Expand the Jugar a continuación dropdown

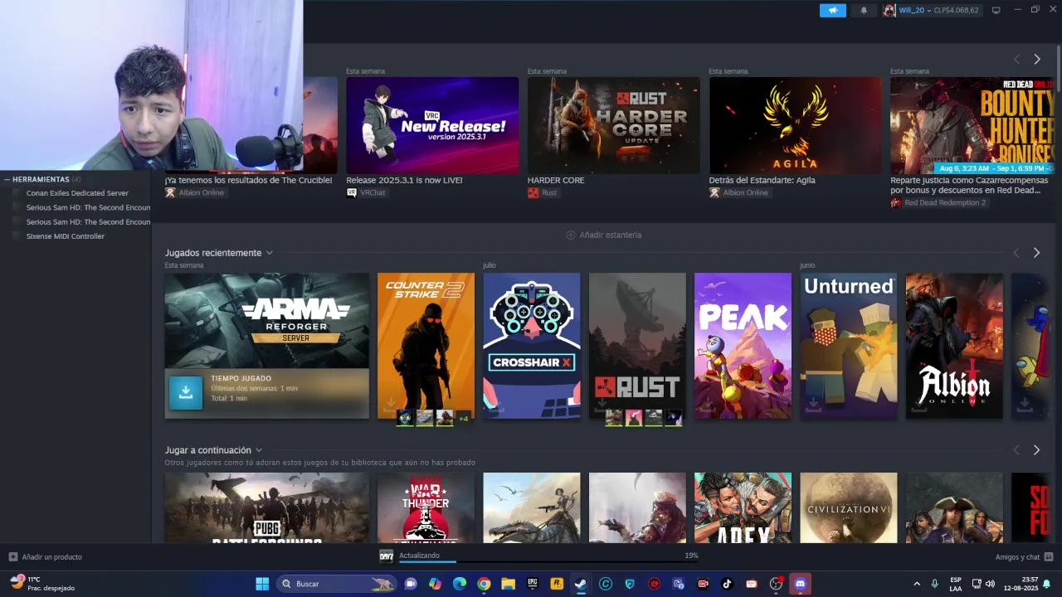pyautogui.click(x=259, y=450)
